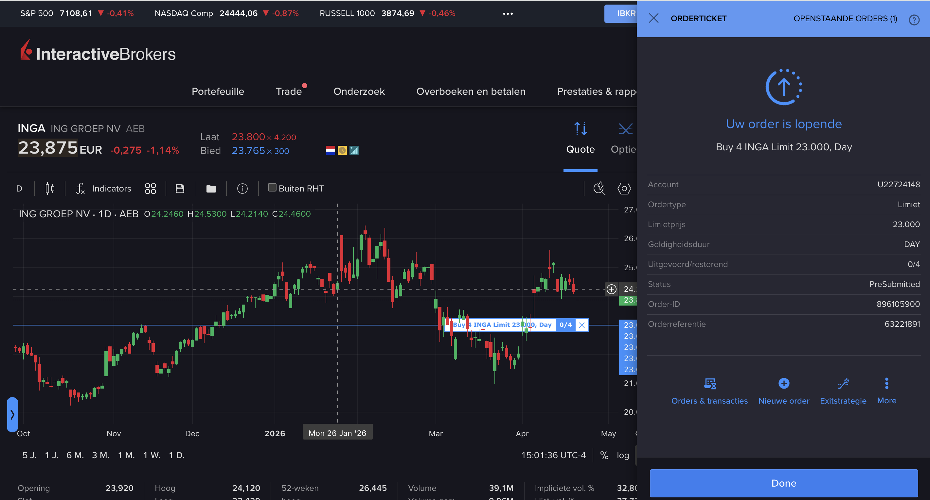Click the order lopende status icon
Viewport: 930px width, 500px height.
(x=783, y=87)
